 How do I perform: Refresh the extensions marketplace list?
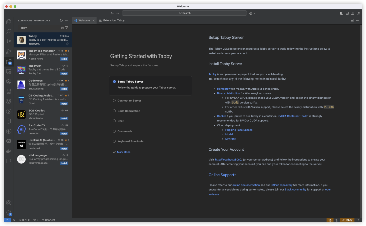[x=61, y=21]
